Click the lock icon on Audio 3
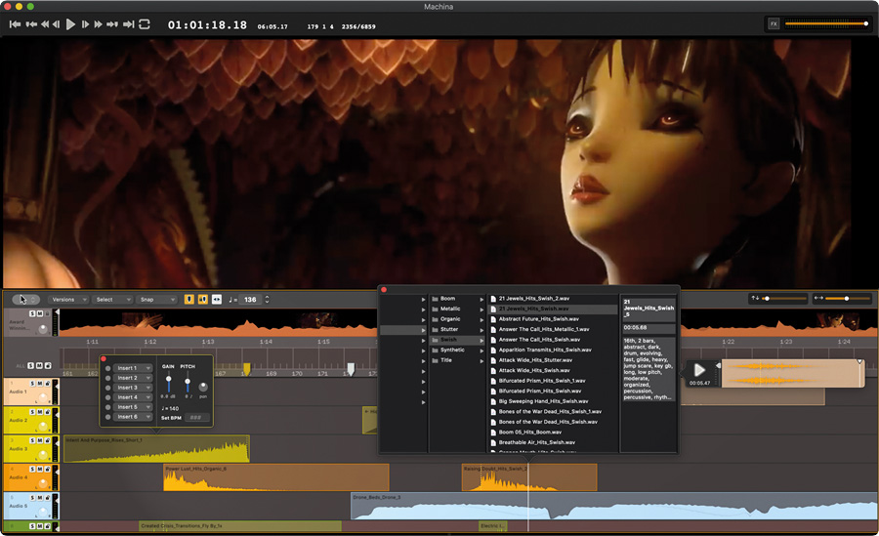Viewport: 879px width, 536px height. [48, 440]
